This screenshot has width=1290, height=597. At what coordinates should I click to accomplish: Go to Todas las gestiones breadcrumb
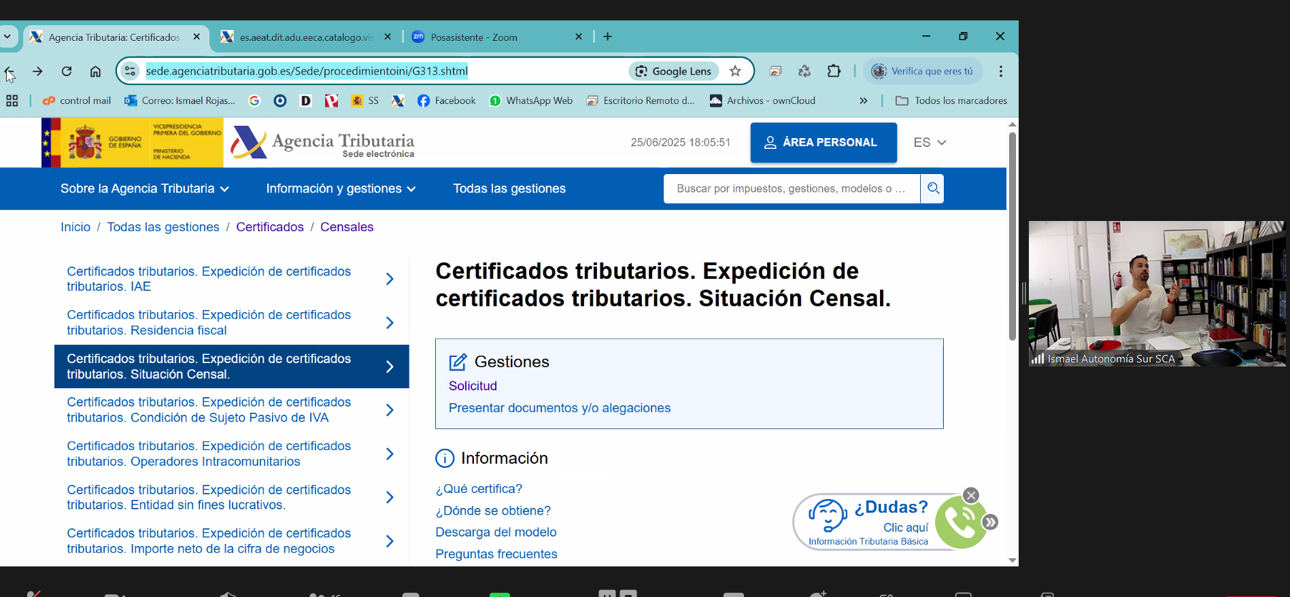(163, 227)
